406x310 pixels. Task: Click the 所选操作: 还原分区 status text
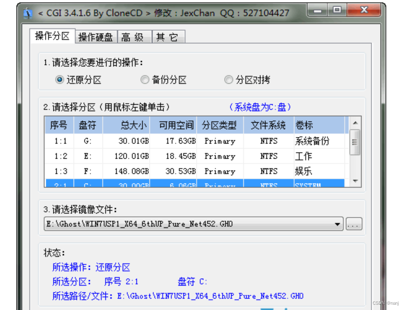[x=91, y=267]
